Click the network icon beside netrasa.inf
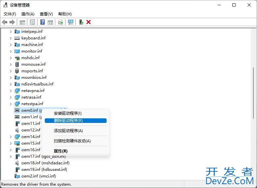 (17, 97)
